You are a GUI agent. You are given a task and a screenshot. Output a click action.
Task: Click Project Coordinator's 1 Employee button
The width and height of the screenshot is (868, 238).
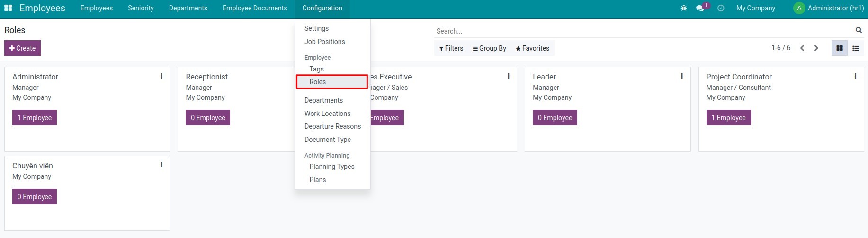pos(728,118)
